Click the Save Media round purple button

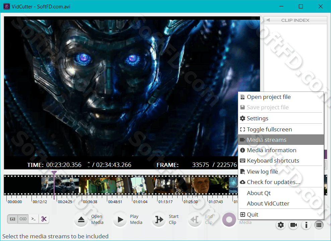click(x=229, y=220)
